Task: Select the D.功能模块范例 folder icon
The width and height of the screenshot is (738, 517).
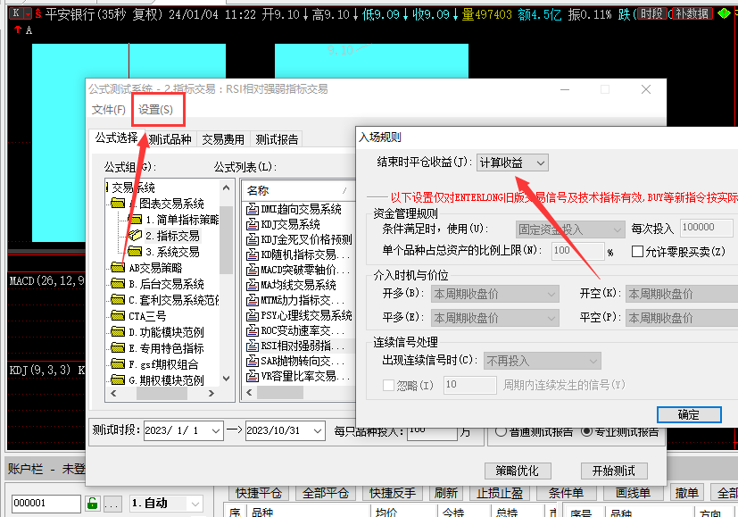Action: click(118, 332)
